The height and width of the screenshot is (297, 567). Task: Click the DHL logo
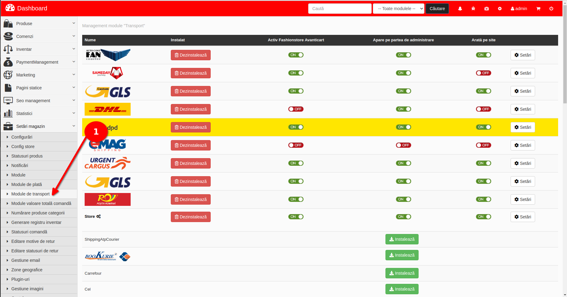108,109
